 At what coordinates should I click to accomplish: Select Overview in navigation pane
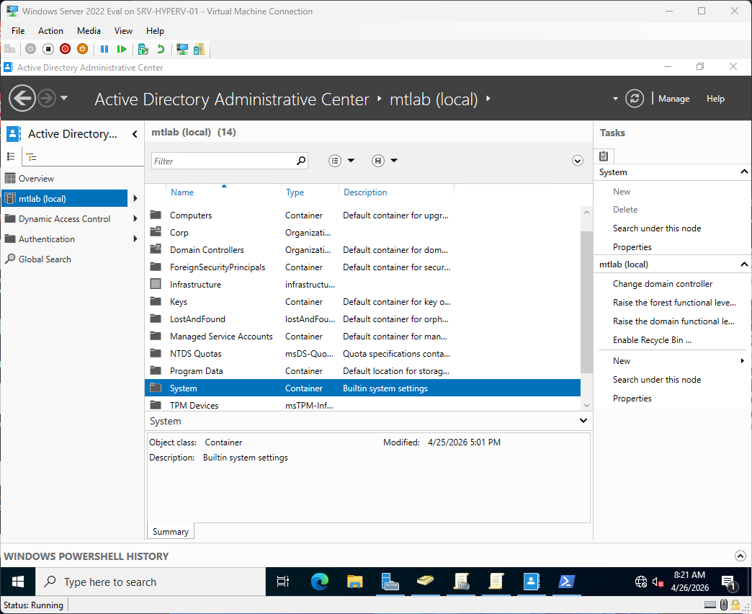click(x=37, y=179)
